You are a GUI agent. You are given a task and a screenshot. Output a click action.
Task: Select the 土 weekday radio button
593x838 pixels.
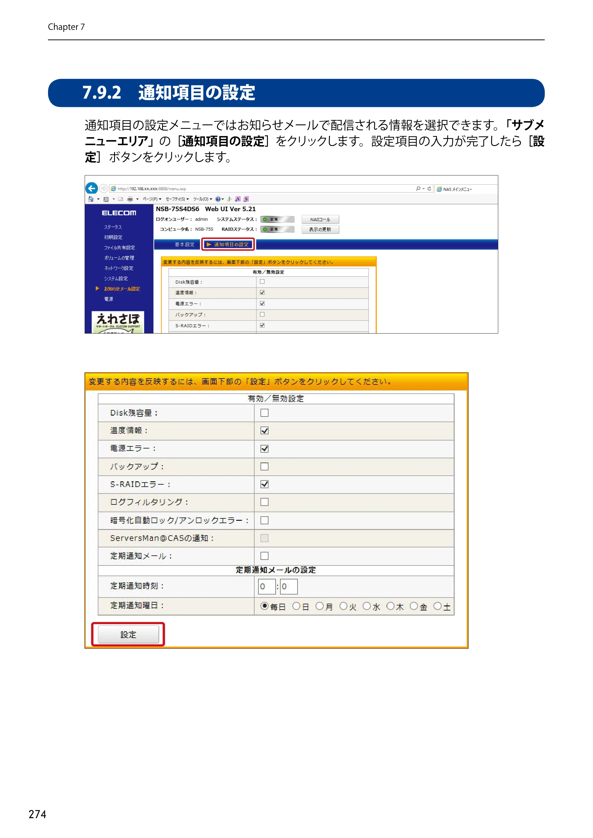pyautogui.click(x=437, y=606)
